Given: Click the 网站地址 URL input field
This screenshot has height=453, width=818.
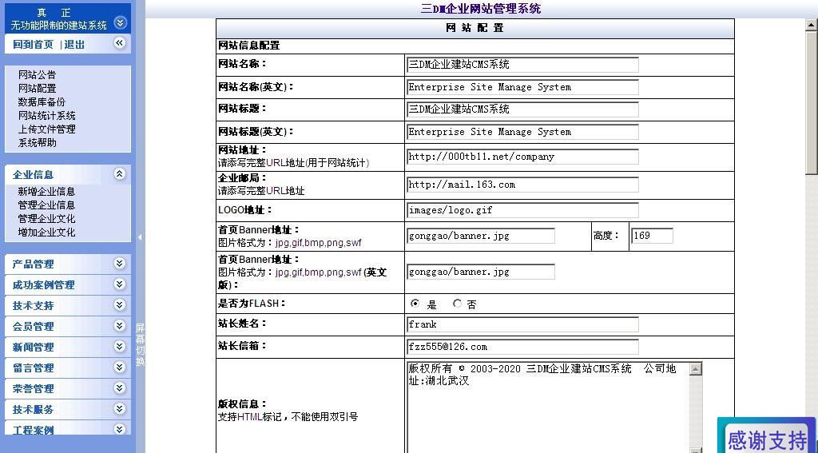Looking at the screenshot, I should (x=522, y=157).
